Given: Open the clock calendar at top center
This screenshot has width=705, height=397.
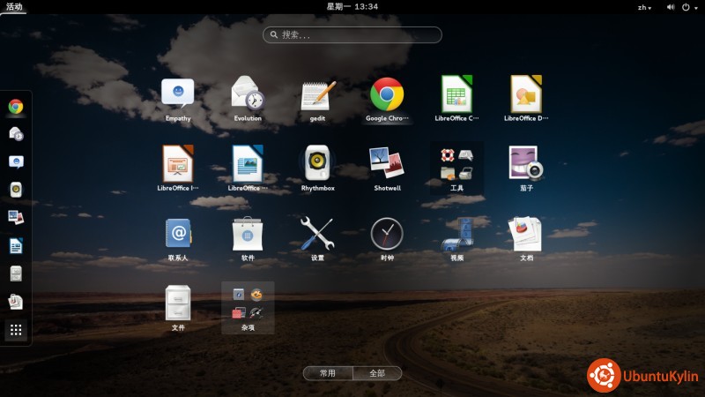Looking at the screenshot, I should (x=352, y=7).
